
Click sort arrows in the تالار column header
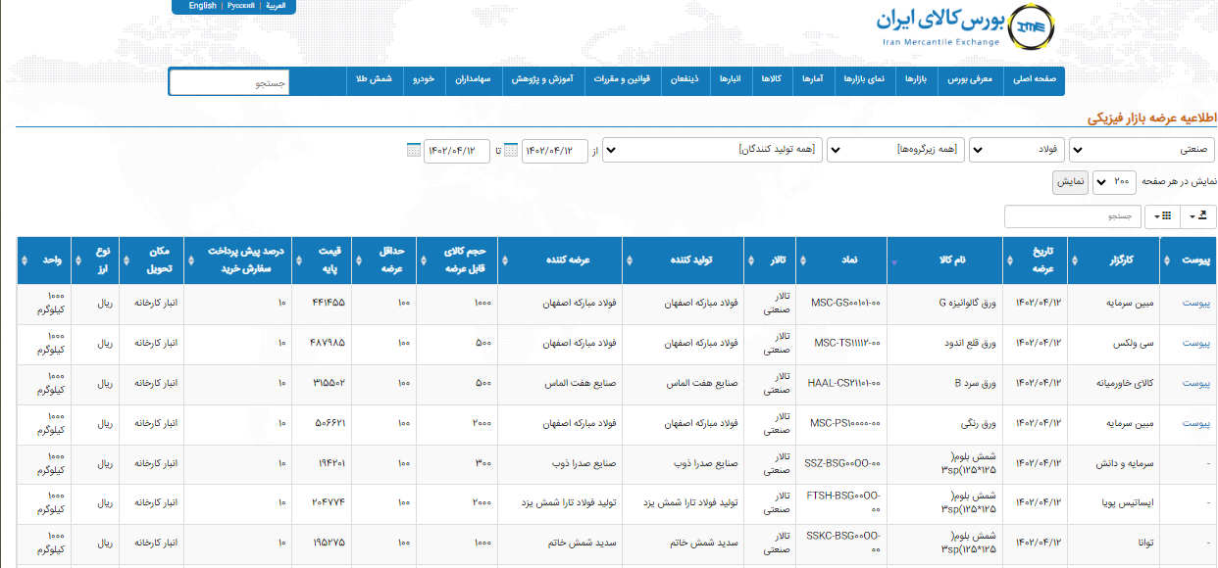(x=751, y=260)
